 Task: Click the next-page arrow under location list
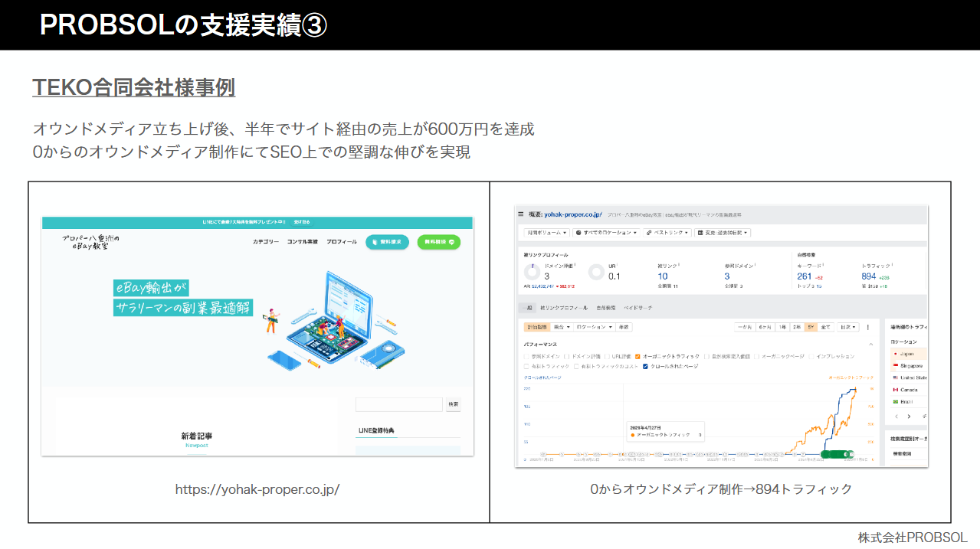909,417
